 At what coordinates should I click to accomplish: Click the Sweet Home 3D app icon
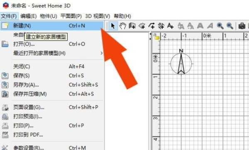[x=6, y=6]
